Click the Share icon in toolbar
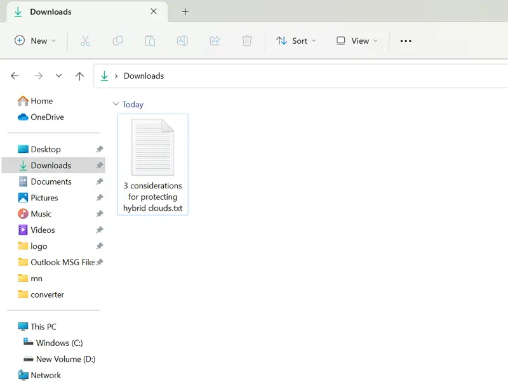Viewport: 508px width, 389px height. pyautogui.click(x=215, y=41)
